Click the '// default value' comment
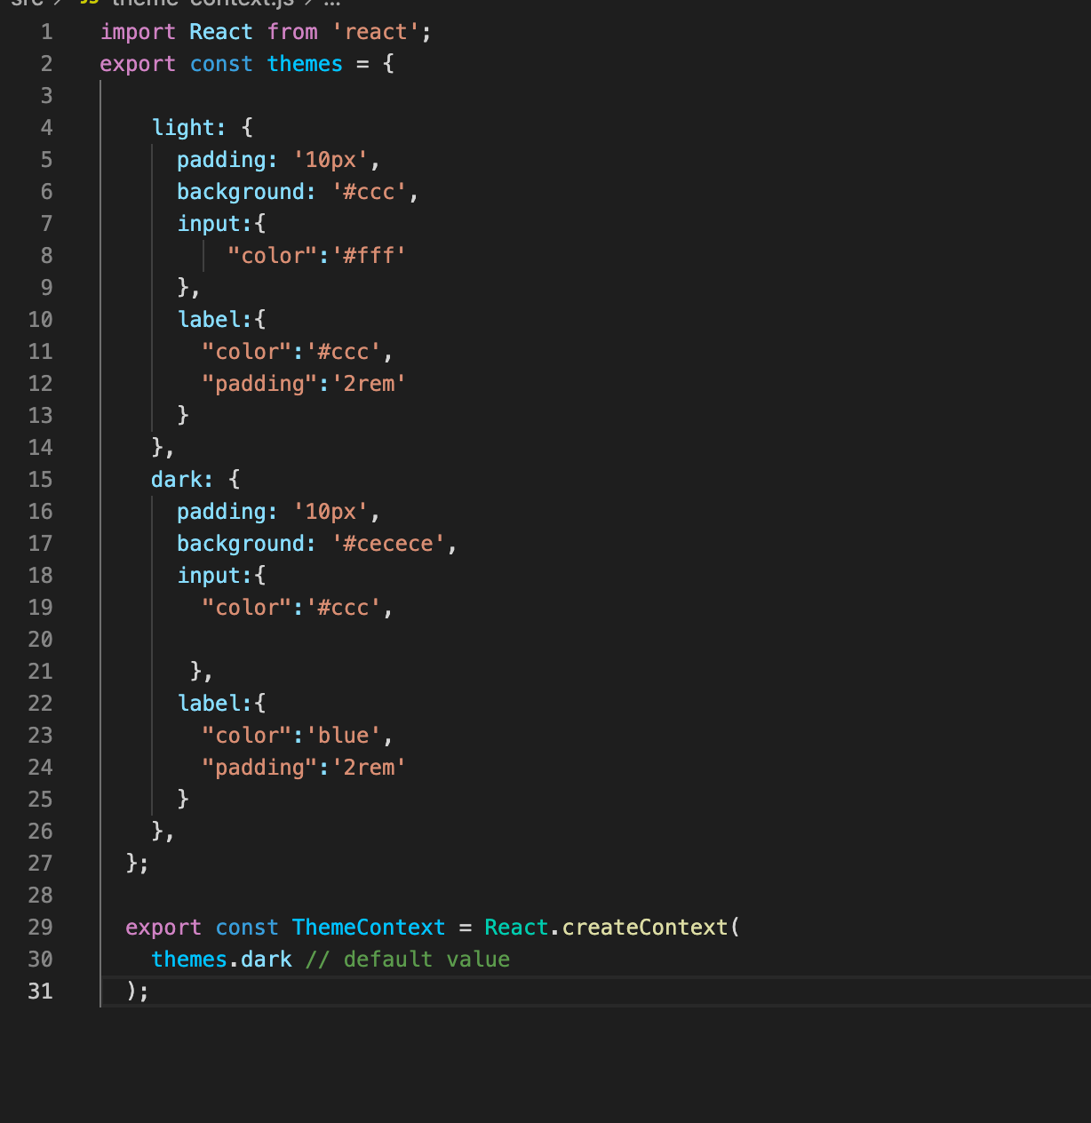 [x=408, y=959]
